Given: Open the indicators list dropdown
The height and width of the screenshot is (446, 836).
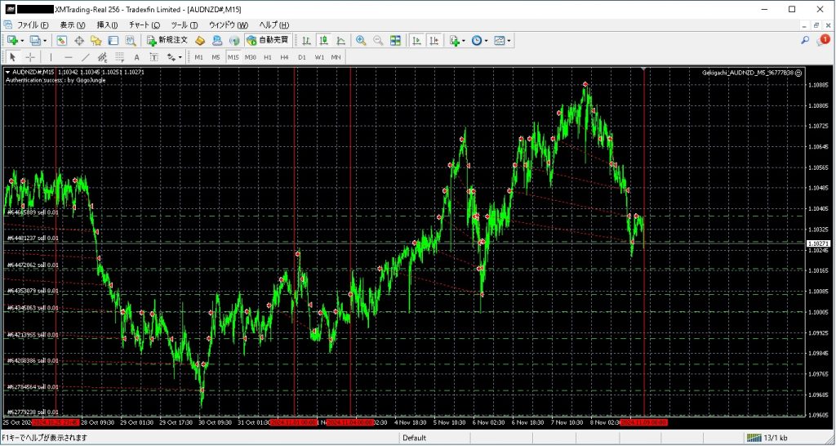Looking at the screenshot, I should point(464,40).
